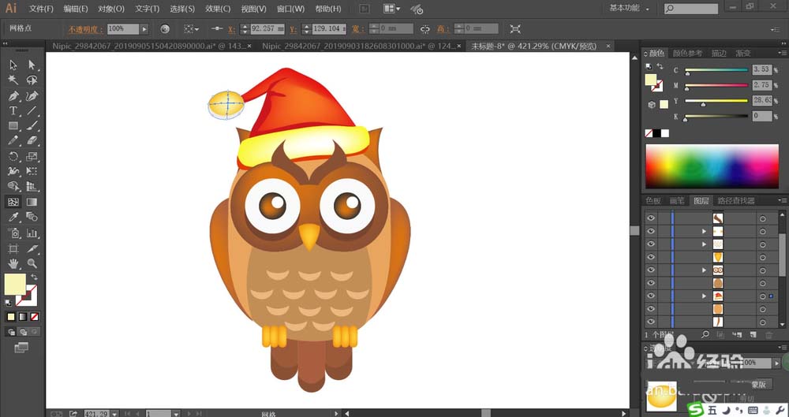Select the Scale tool
This screenshot has width=789, height=417.
[32, 156]
